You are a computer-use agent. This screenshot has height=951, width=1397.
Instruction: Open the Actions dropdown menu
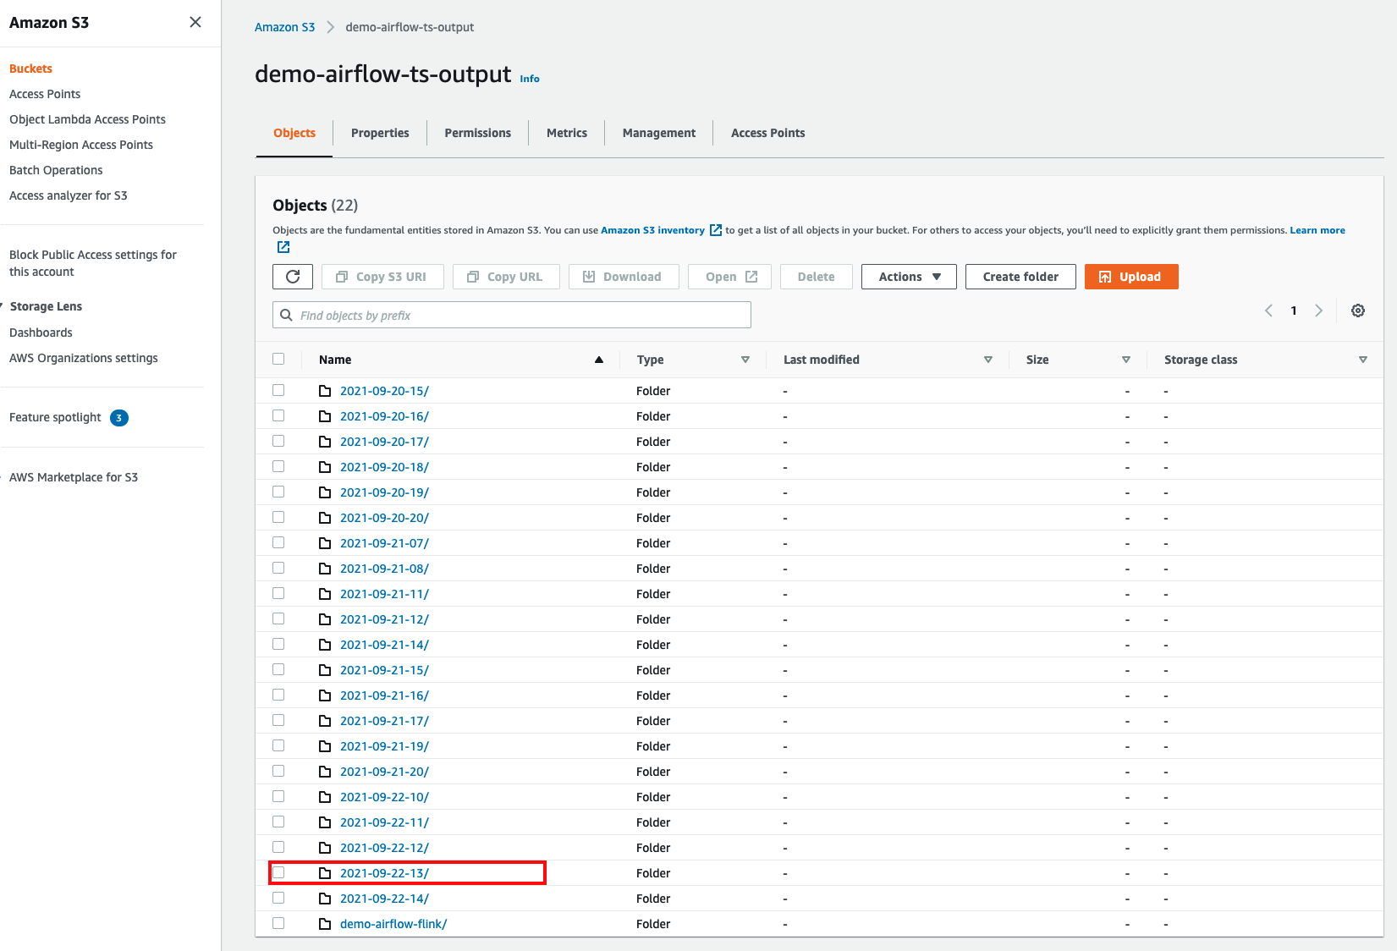(909, 277)
